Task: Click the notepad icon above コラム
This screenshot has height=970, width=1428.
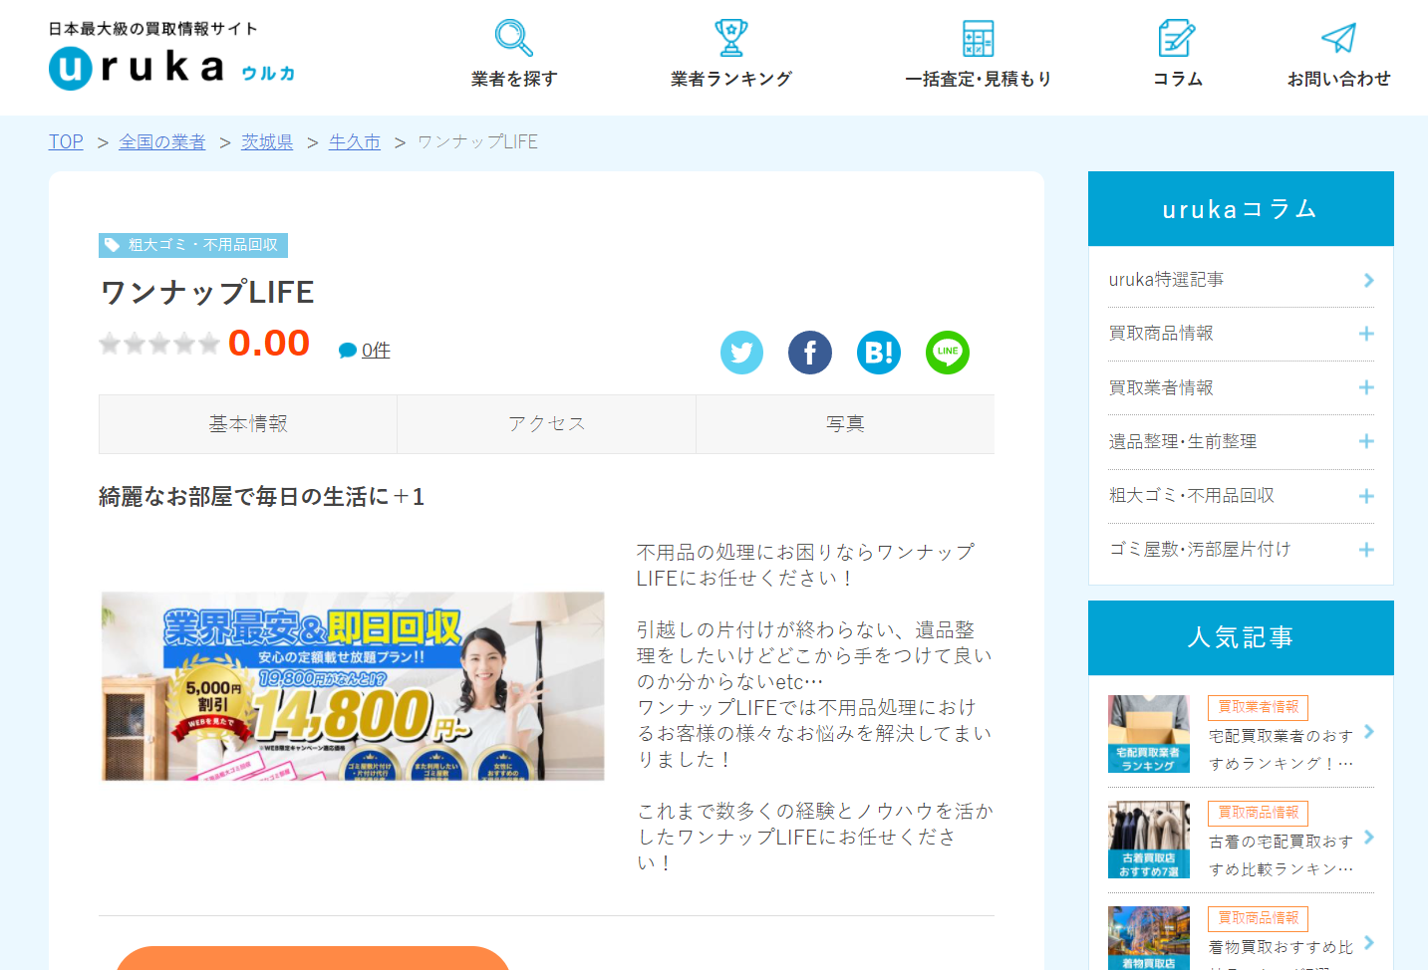Action: pyautogui.click(x=1177, y=38)
